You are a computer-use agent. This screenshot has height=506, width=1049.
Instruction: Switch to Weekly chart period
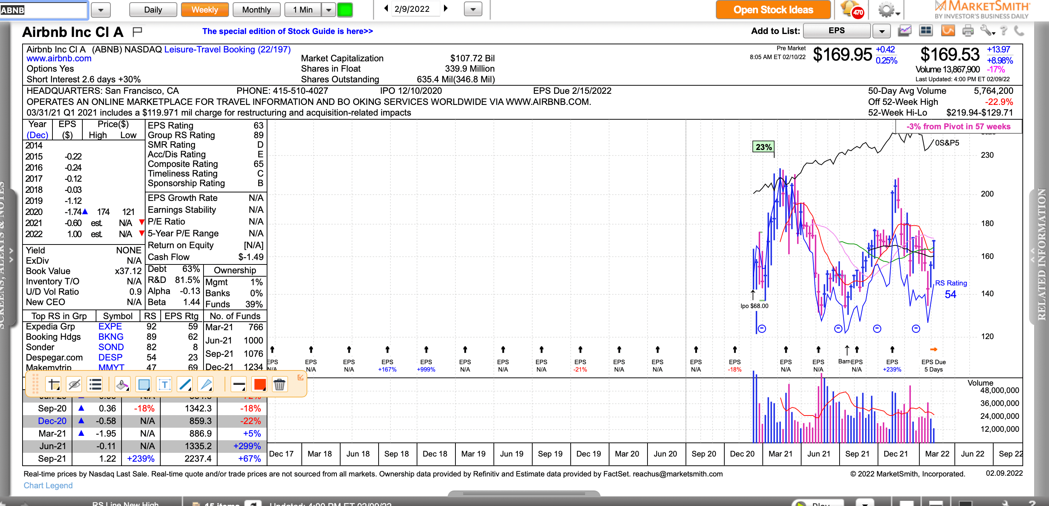205,9
